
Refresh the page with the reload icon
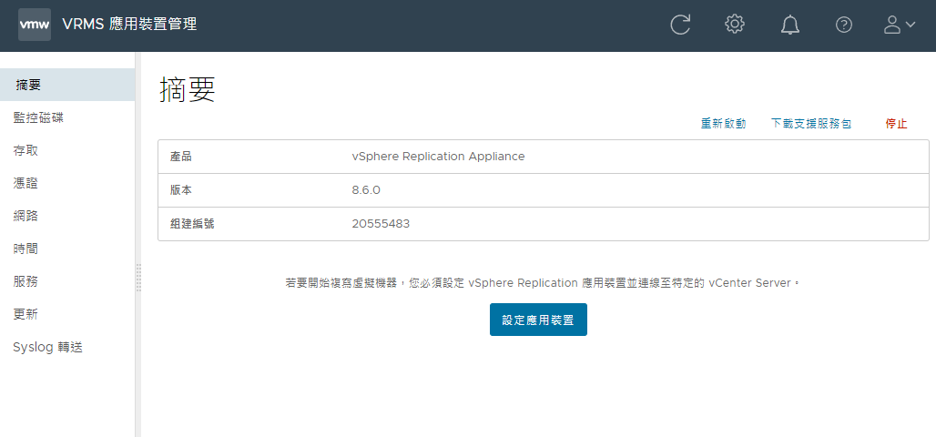click(x=680, y=25)
